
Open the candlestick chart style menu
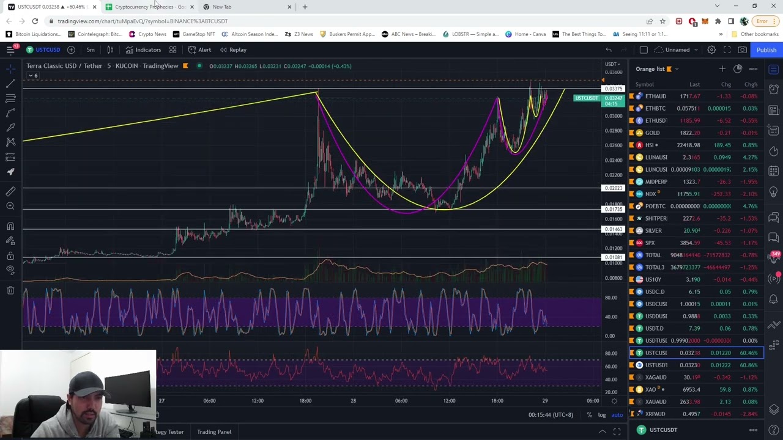[x=110, y=50]
